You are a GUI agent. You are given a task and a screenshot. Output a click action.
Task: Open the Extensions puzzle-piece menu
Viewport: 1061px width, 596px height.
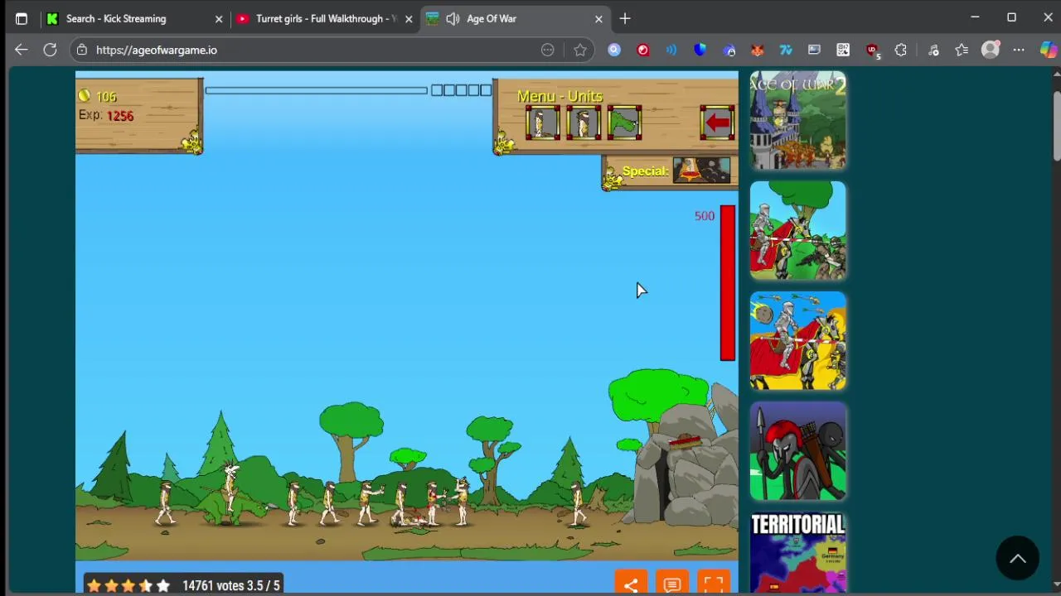tap(901, 50)
